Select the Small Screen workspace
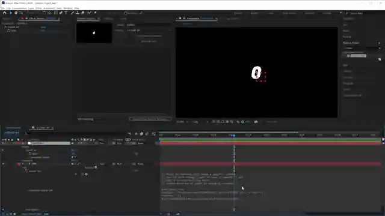The height and width of the screenshot is (216, 385). tap(289, 13)
